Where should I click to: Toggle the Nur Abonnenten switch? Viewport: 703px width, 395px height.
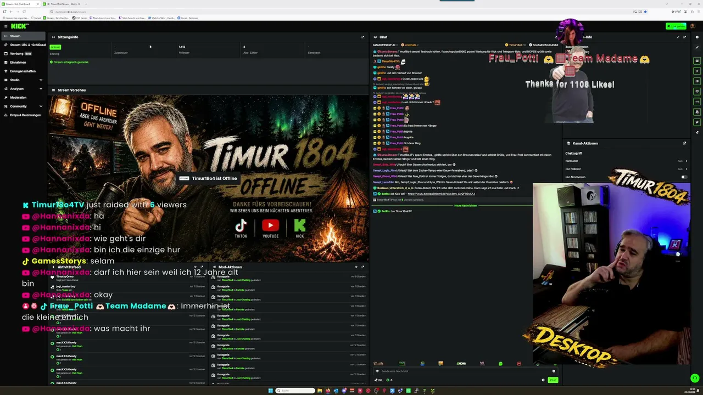pyautogui.click(x=684, y=177)
